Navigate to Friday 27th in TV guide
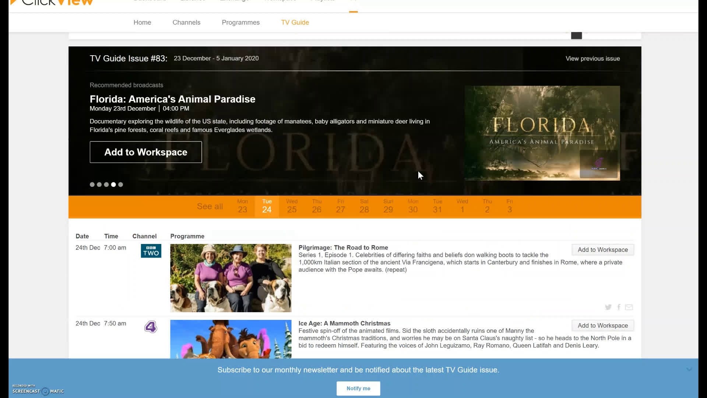This screenshot has width=707, height=398. coord(340,206)
